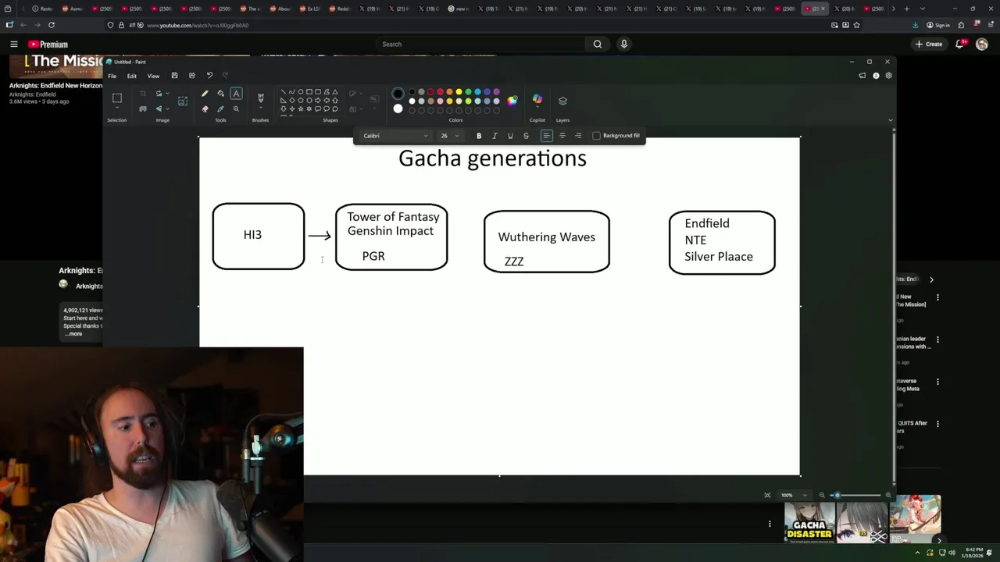Expand the Resize dropdown arrow in Image group
Image resolution: width=1000 pixels, height=562 pixels.
coord(167,94)
